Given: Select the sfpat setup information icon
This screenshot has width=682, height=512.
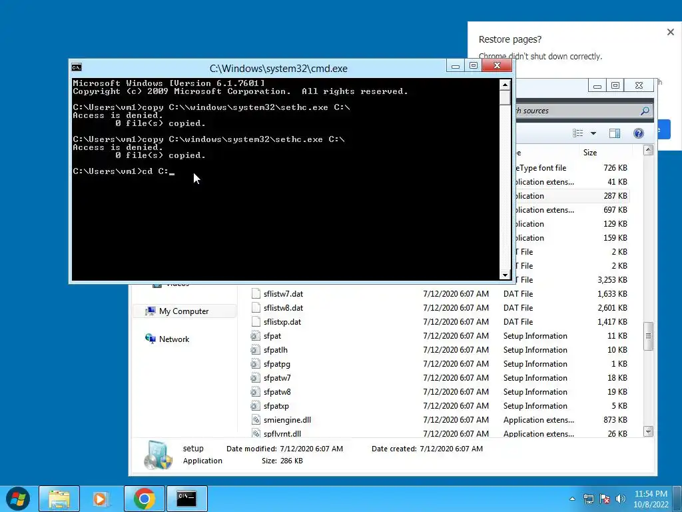Looking at the screenshot, I should pos(256,336).
